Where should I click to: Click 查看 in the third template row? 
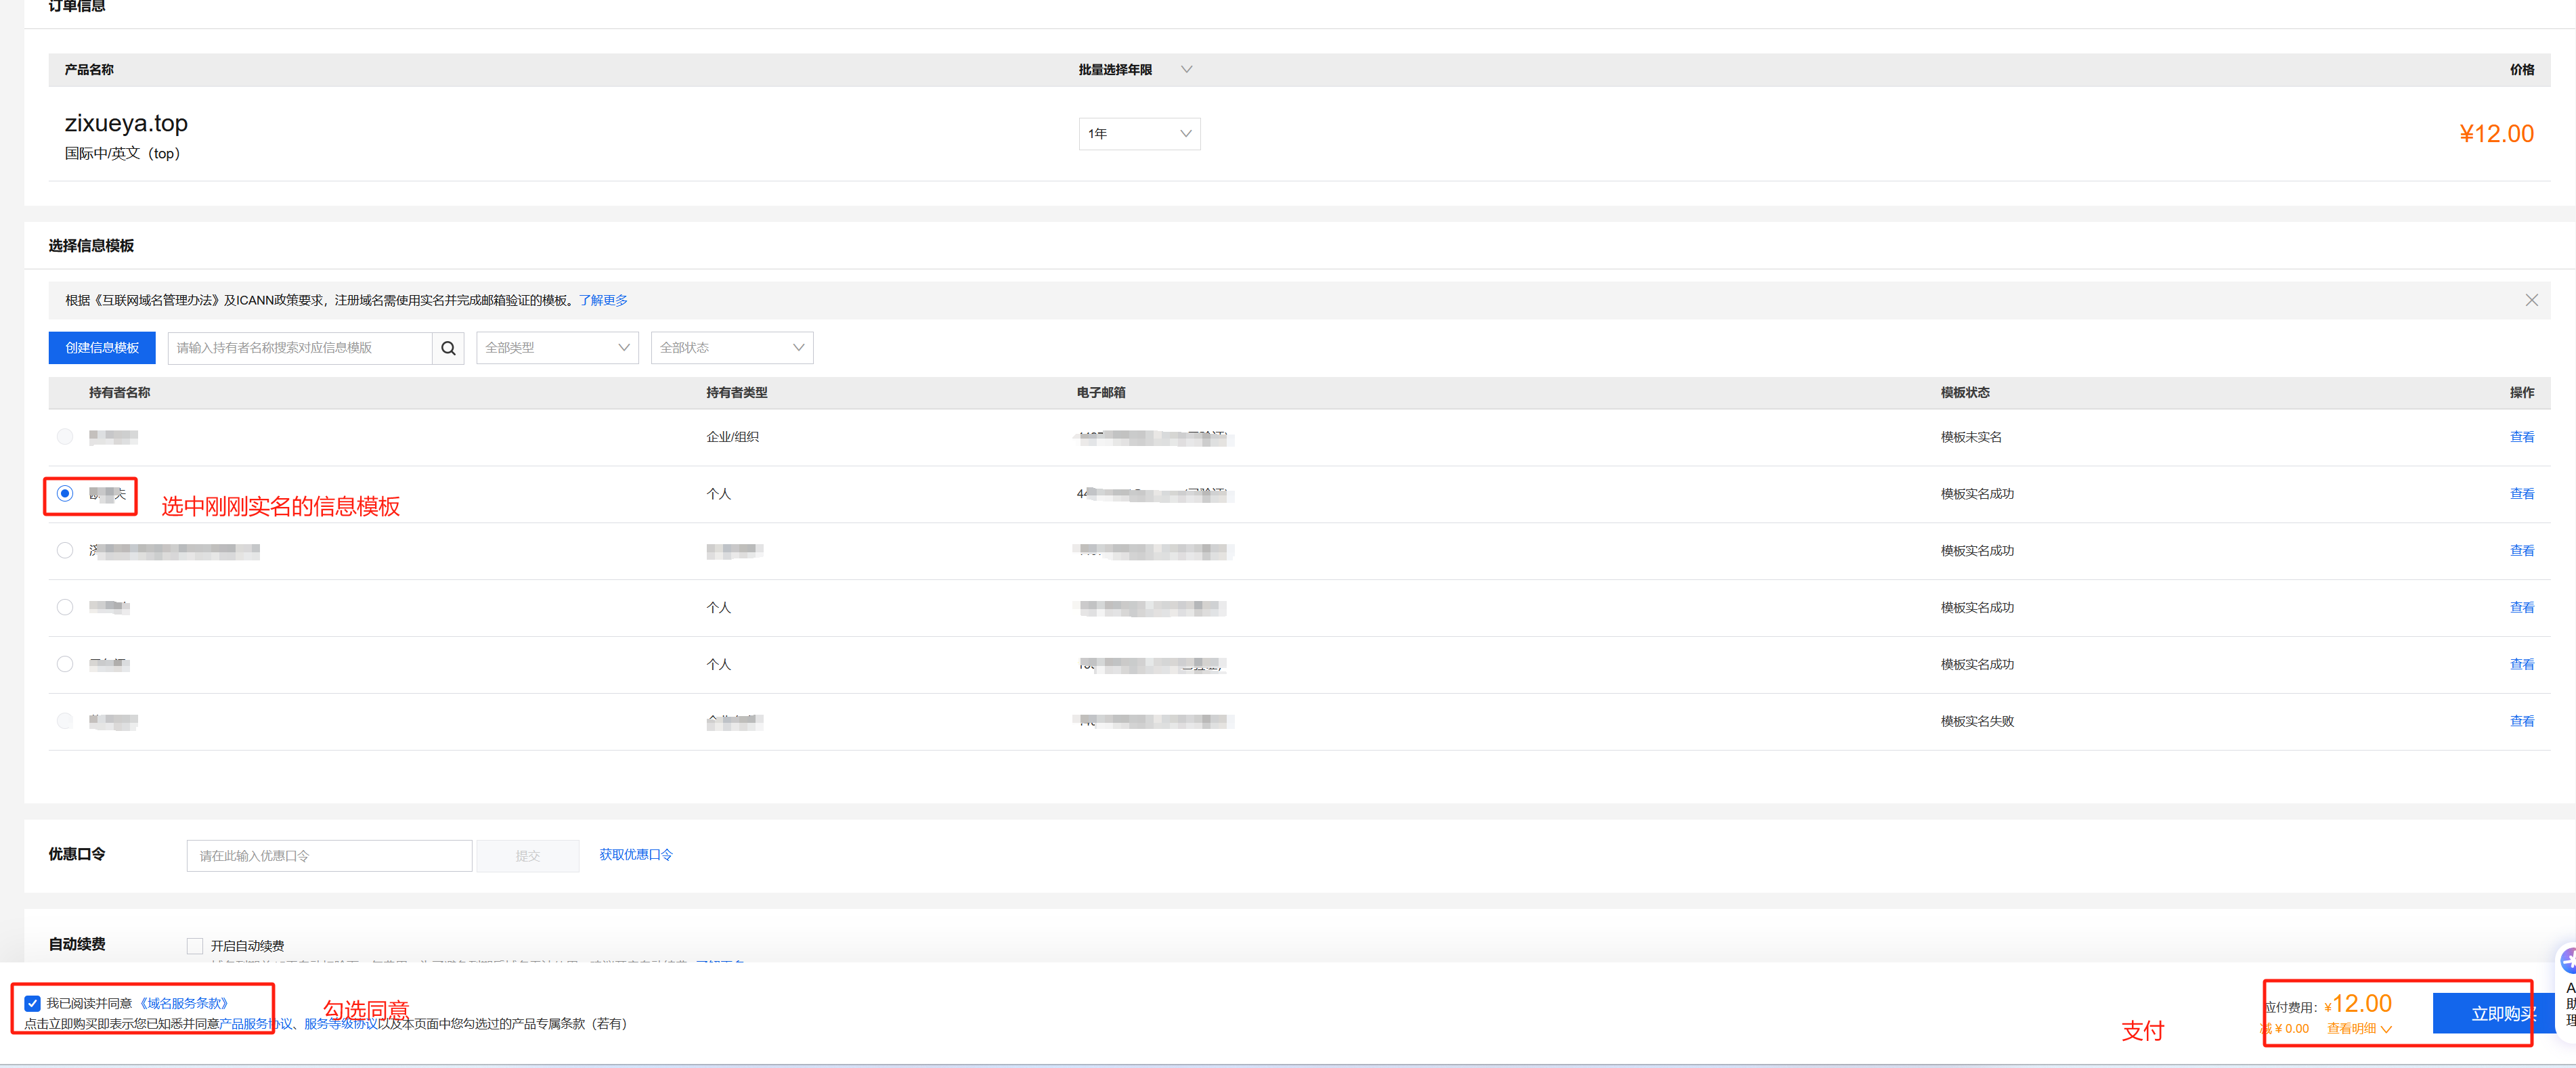[x=2521, y=551]
